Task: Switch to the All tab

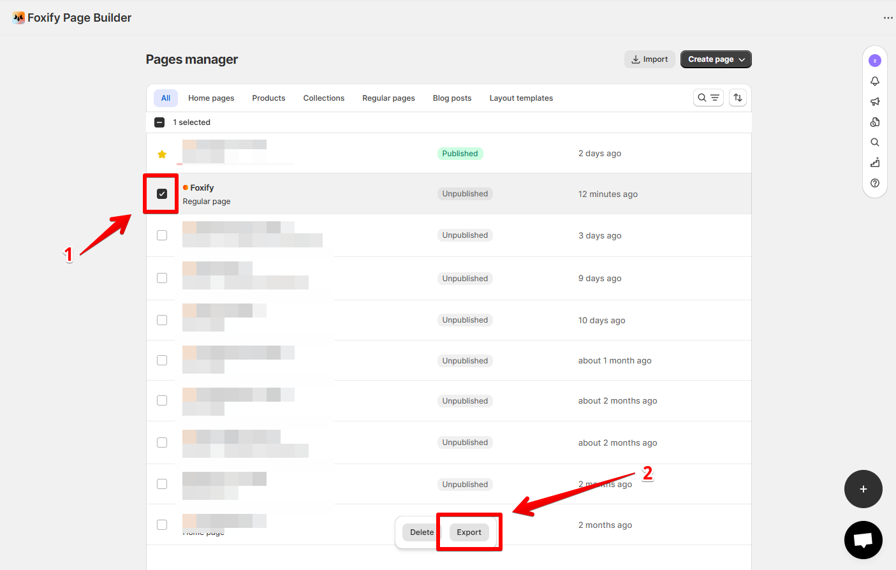Action: [166, 98]
